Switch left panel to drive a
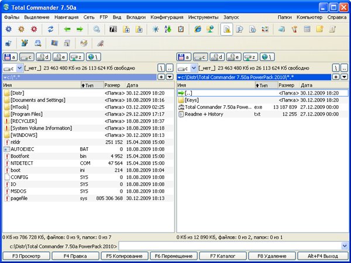The height and width of the screenshot is (263, 351). point(11,57)
